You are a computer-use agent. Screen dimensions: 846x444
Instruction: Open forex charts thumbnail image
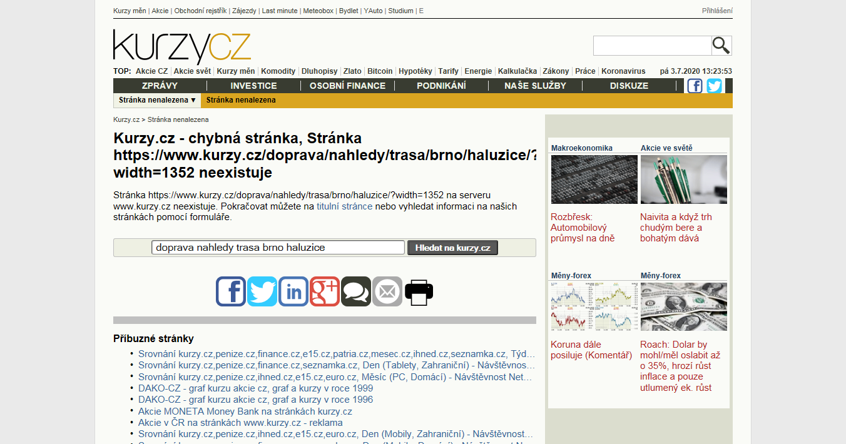tap(594, 306)
